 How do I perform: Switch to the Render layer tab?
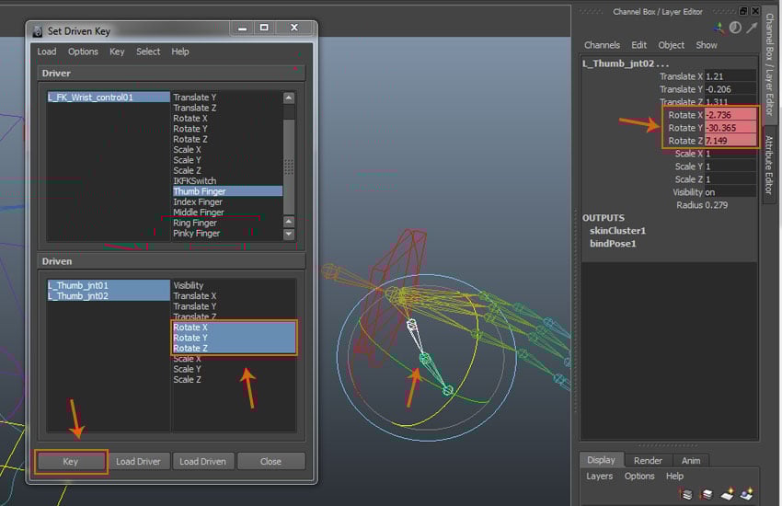[x=648, y=461]
